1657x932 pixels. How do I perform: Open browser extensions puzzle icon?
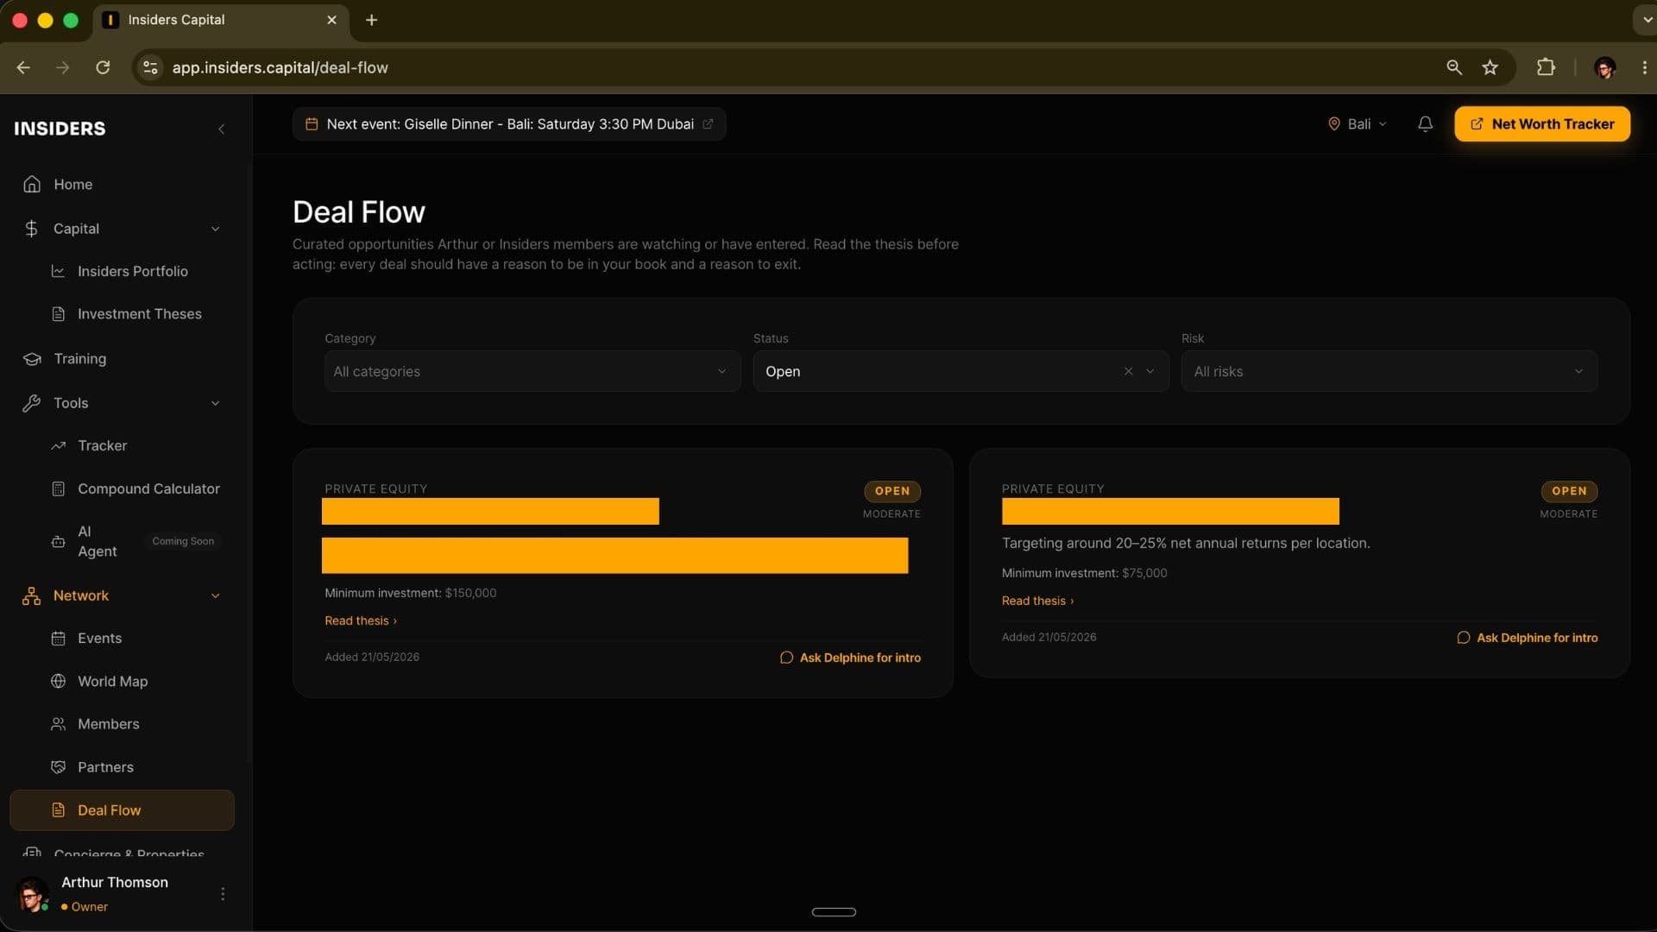(x=1546, y=67)
